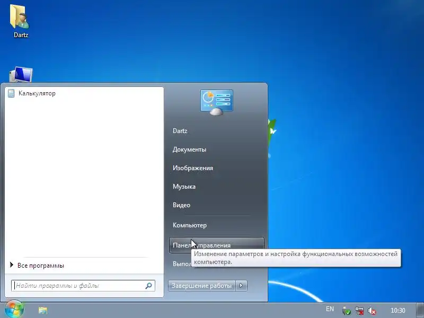Click the 10:30 taskbar clock
The height and width of the screenshot is (318, 424).
(x=398, y=311)
